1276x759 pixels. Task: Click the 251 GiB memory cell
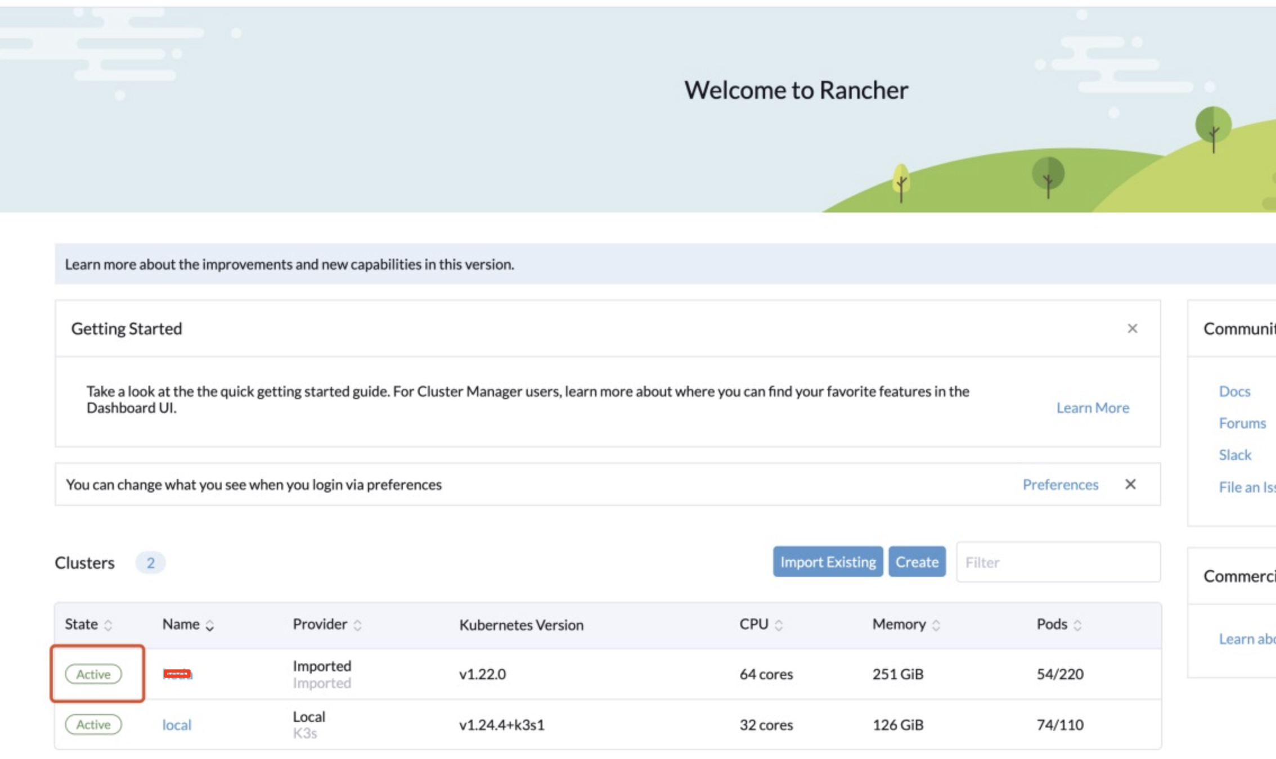click(x=898, y=674)
